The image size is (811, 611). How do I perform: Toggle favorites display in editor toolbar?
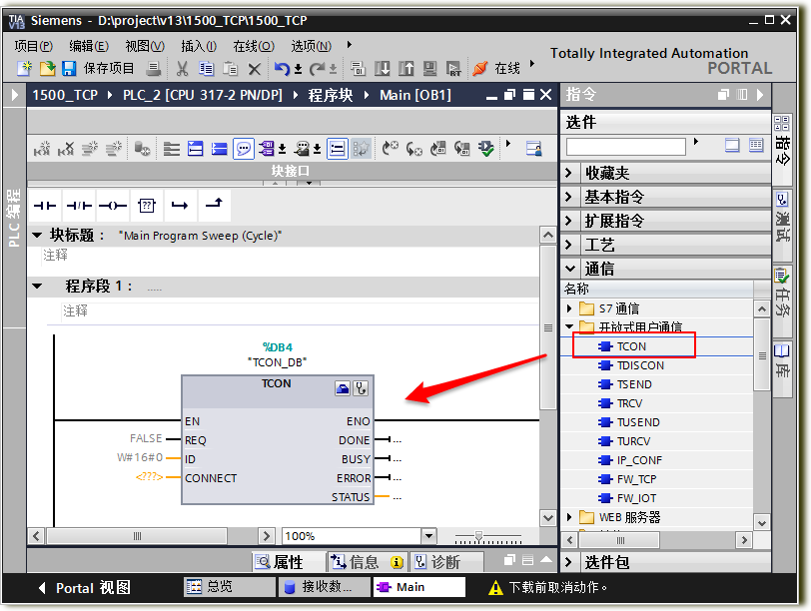[x=361, y=149]
